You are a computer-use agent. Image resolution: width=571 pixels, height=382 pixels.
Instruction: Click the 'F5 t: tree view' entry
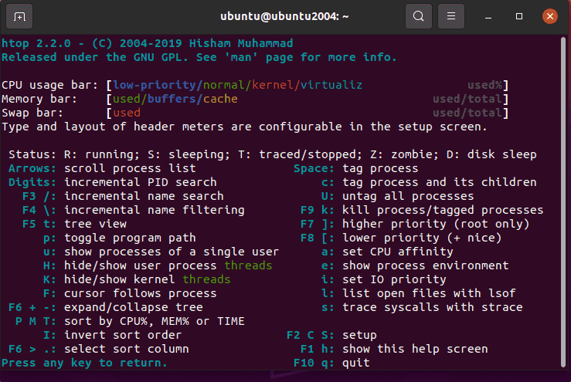pos(74,224)
